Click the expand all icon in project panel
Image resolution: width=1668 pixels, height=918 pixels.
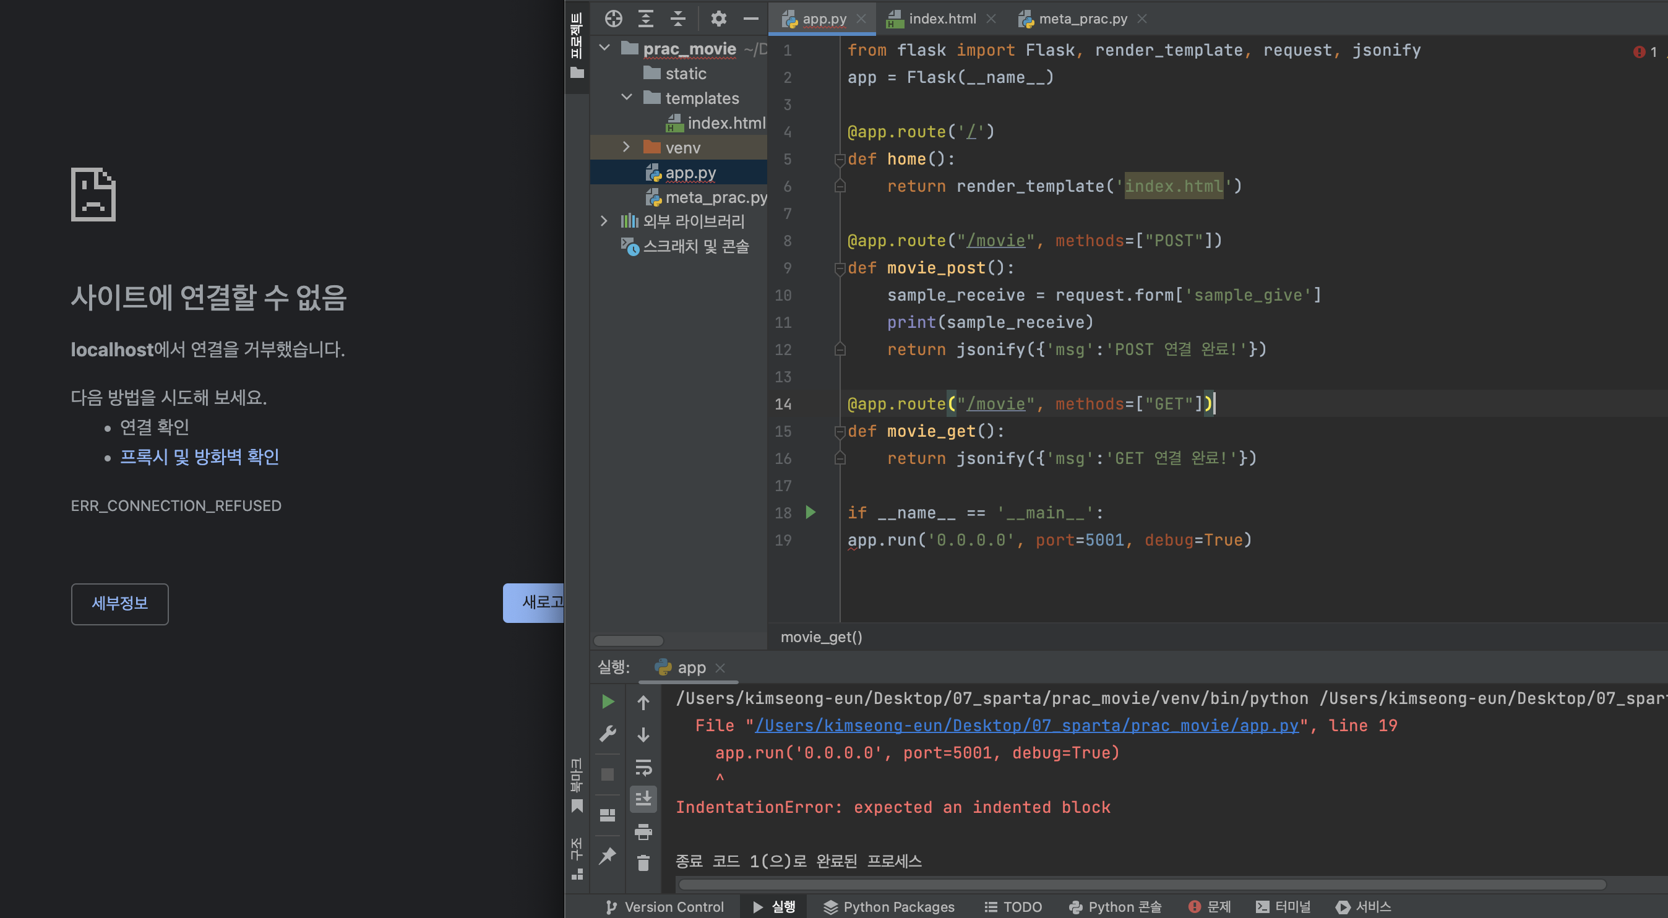coord(645,19)
